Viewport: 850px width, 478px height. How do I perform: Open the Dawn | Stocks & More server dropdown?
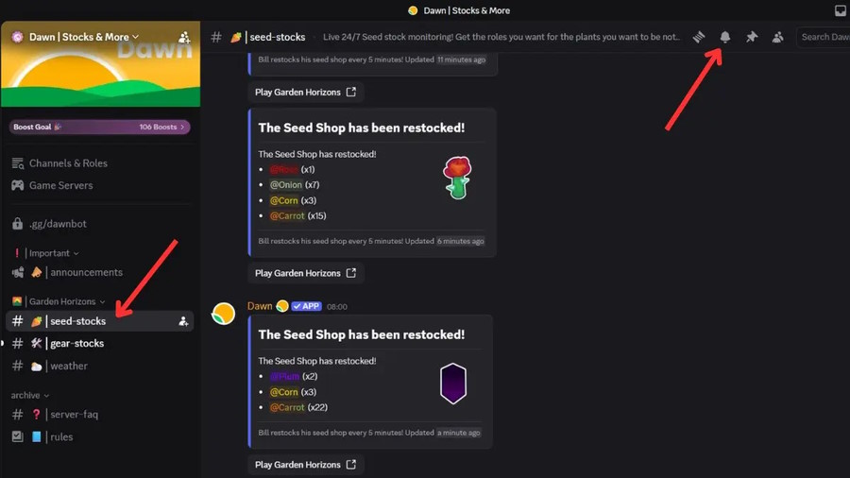(83, 37)
